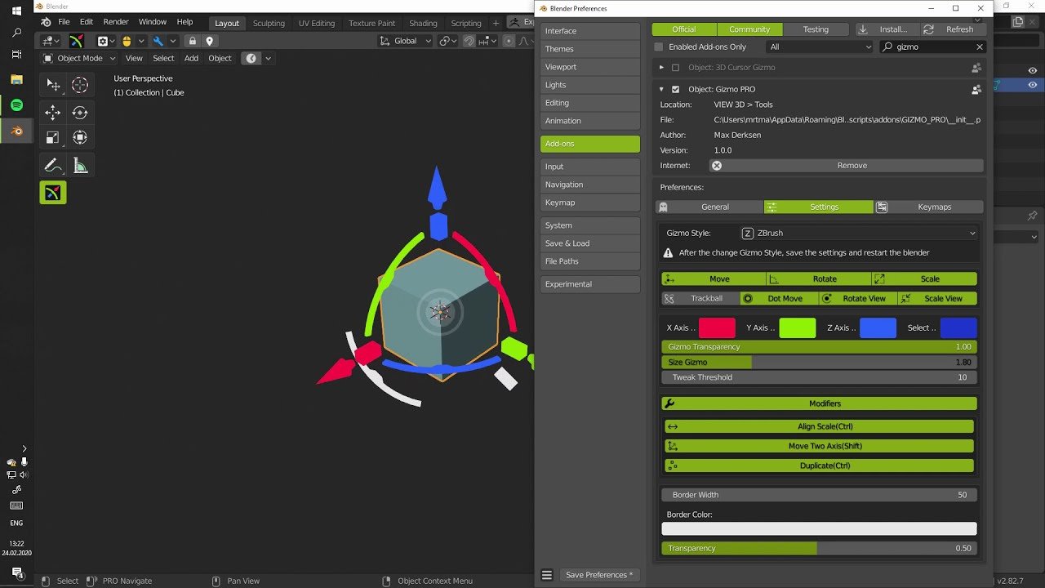
Task: Click the Blender taskbar icon
Action: click(x=16, y=131)
